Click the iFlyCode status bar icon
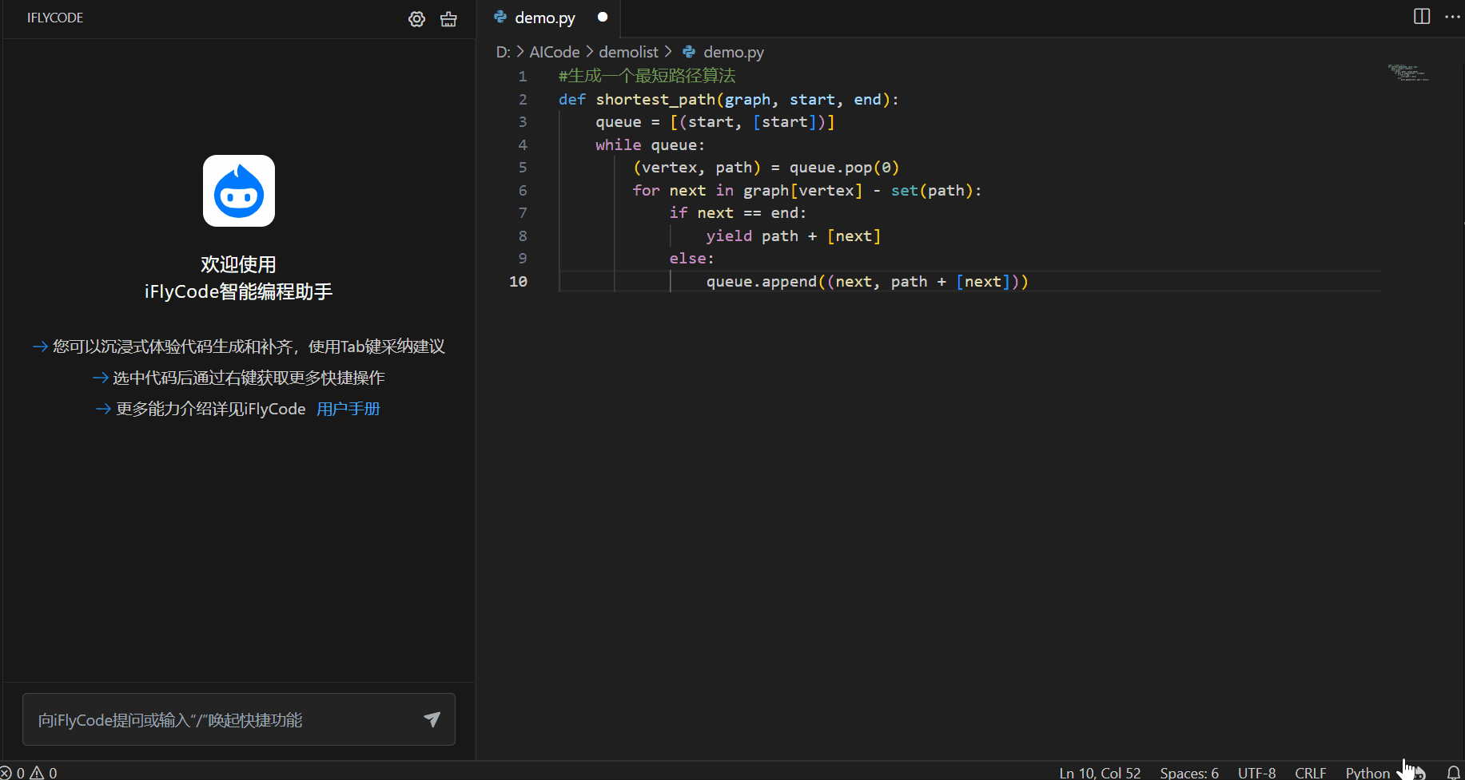Viewport: 1465px width, 780px height. click(1418, 772)
